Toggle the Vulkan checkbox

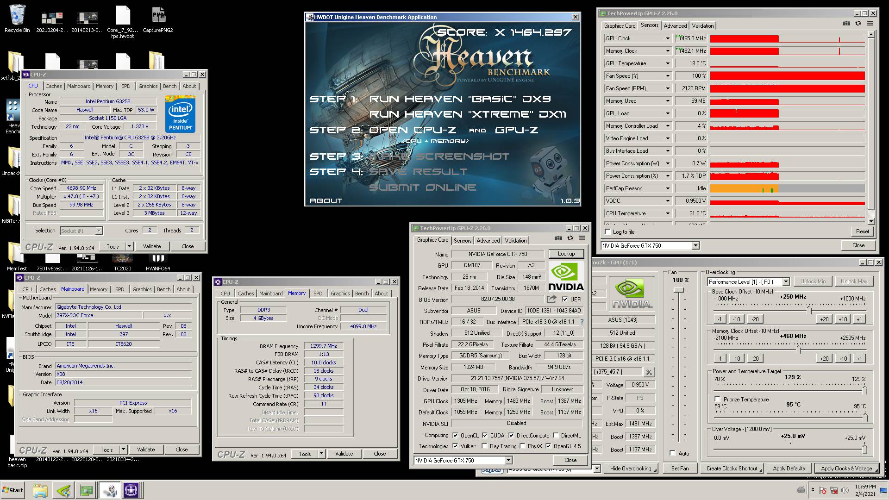[x=455, y=446]
